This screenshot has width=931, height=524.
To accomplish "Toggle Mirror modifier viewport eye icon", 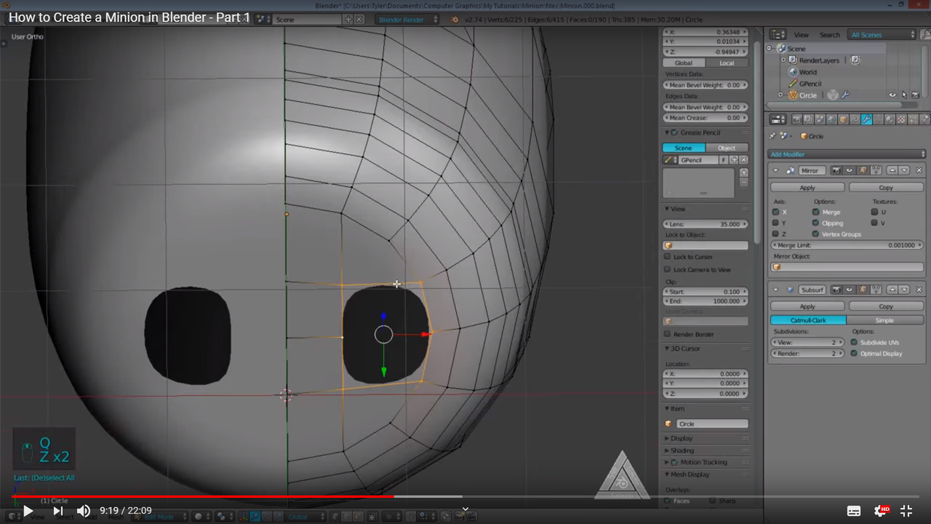I will coord(850,170).
